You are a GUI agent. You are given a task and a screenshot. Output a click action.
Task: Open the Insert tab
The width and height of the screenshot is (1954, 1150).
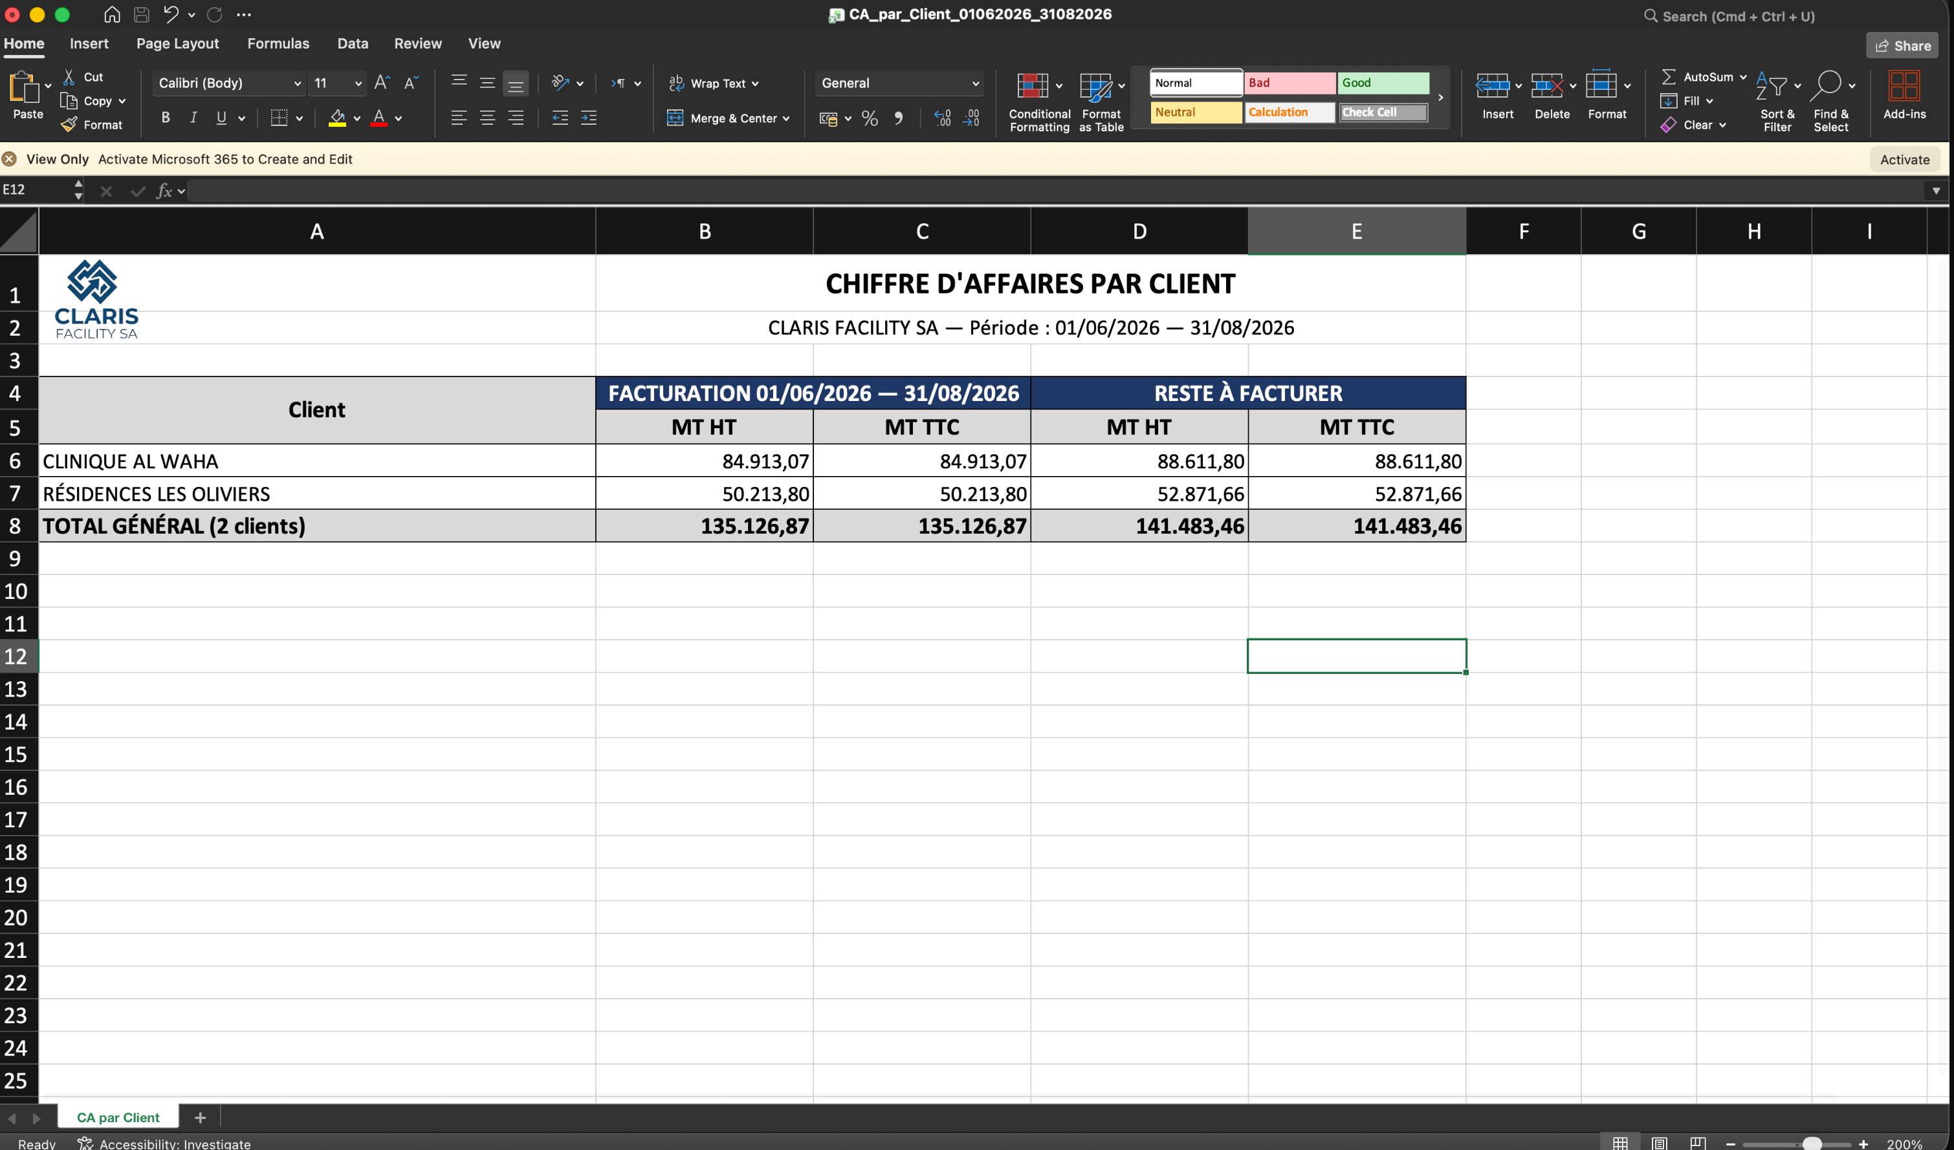tap(89, 43)
